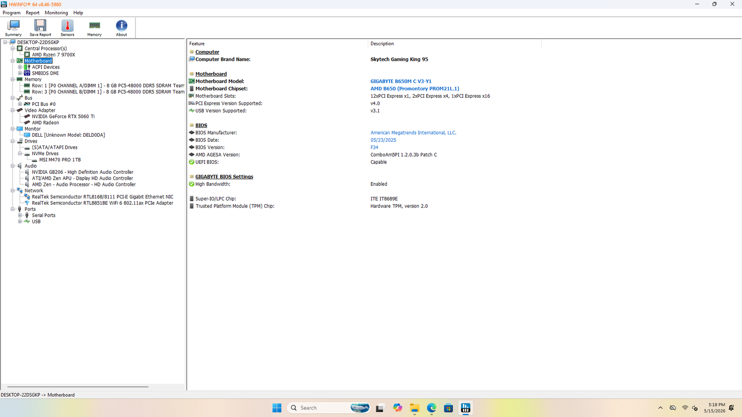Screen dimensions: 742x417
Task: Click the taskbar Search box
Action: tap(329, 408)
